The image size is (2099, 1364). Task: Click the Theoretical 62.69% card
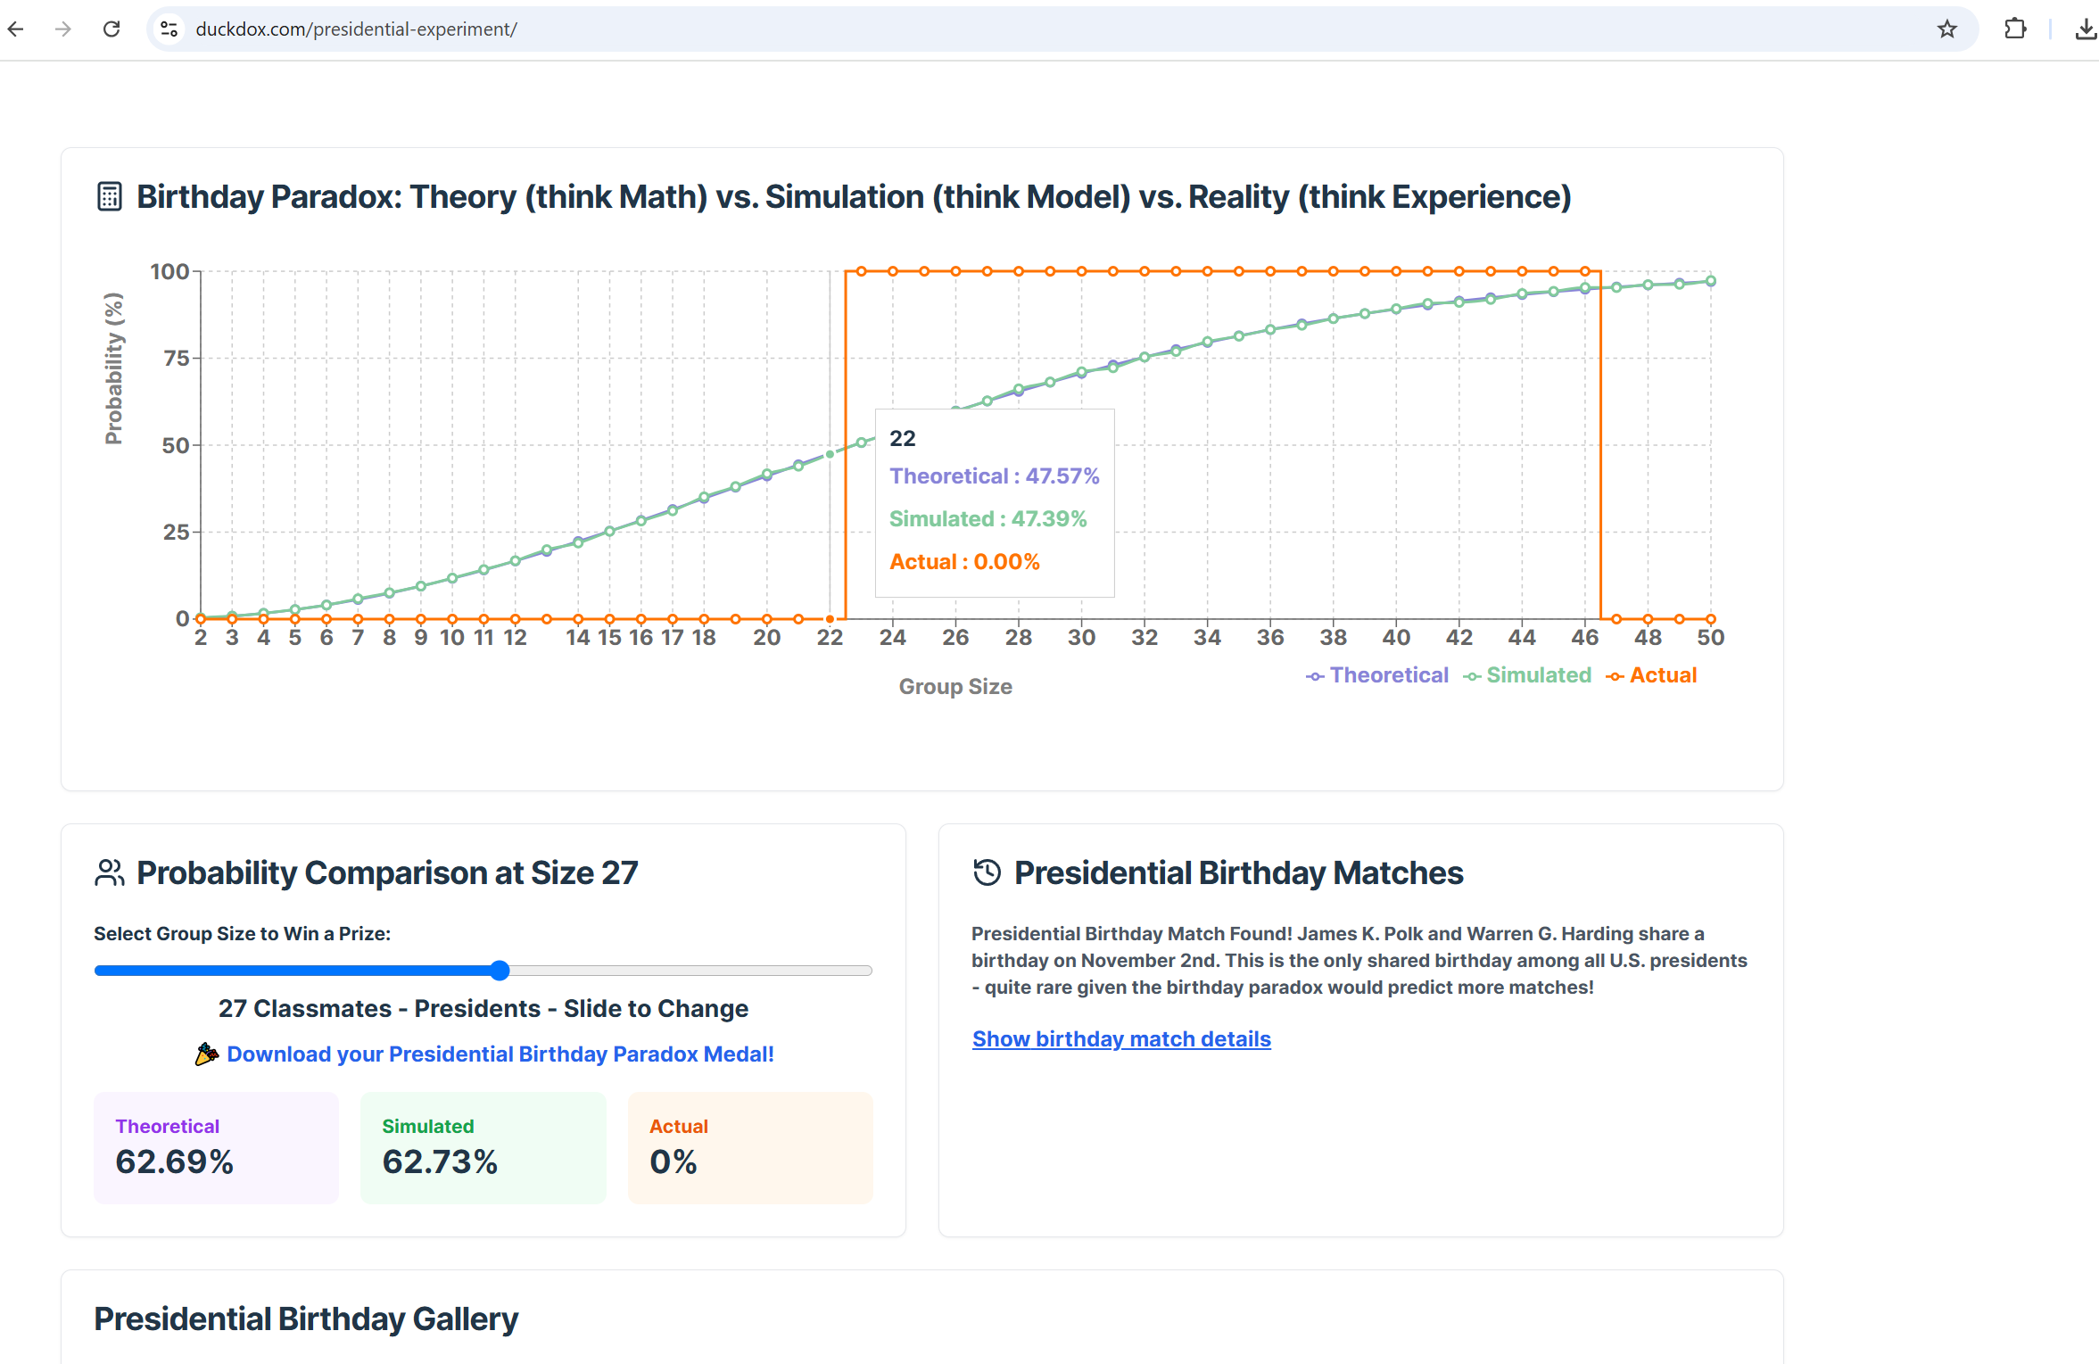pyautogui.click(x=216, y=1147)
